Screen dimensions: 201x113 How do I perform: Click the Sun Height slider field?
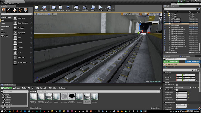tap(182, 105)
